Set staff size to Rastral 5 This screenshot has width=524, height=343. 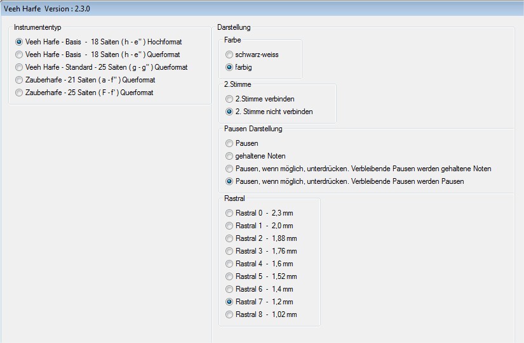tap(229, 276)
